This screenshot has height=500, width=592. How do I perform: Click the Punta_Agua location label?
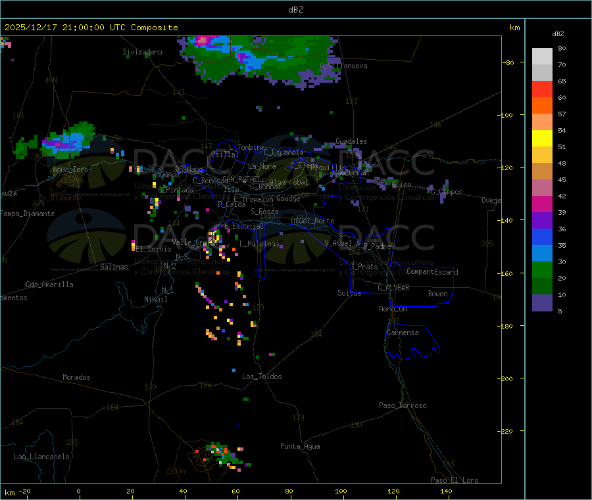pyautogui.click(x=300, y=446)
